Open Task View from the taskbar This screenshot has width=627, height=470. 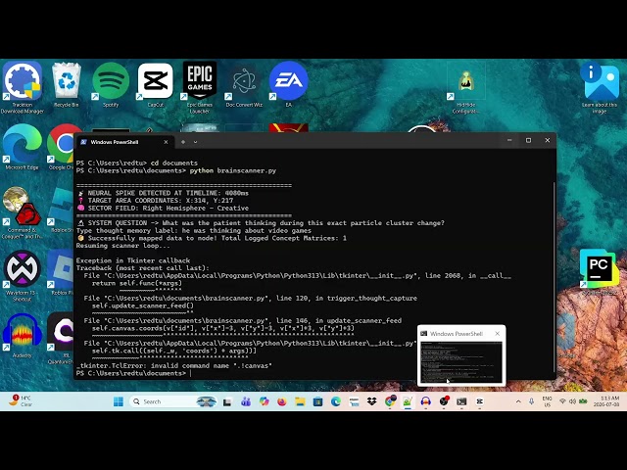coord(227,401)
